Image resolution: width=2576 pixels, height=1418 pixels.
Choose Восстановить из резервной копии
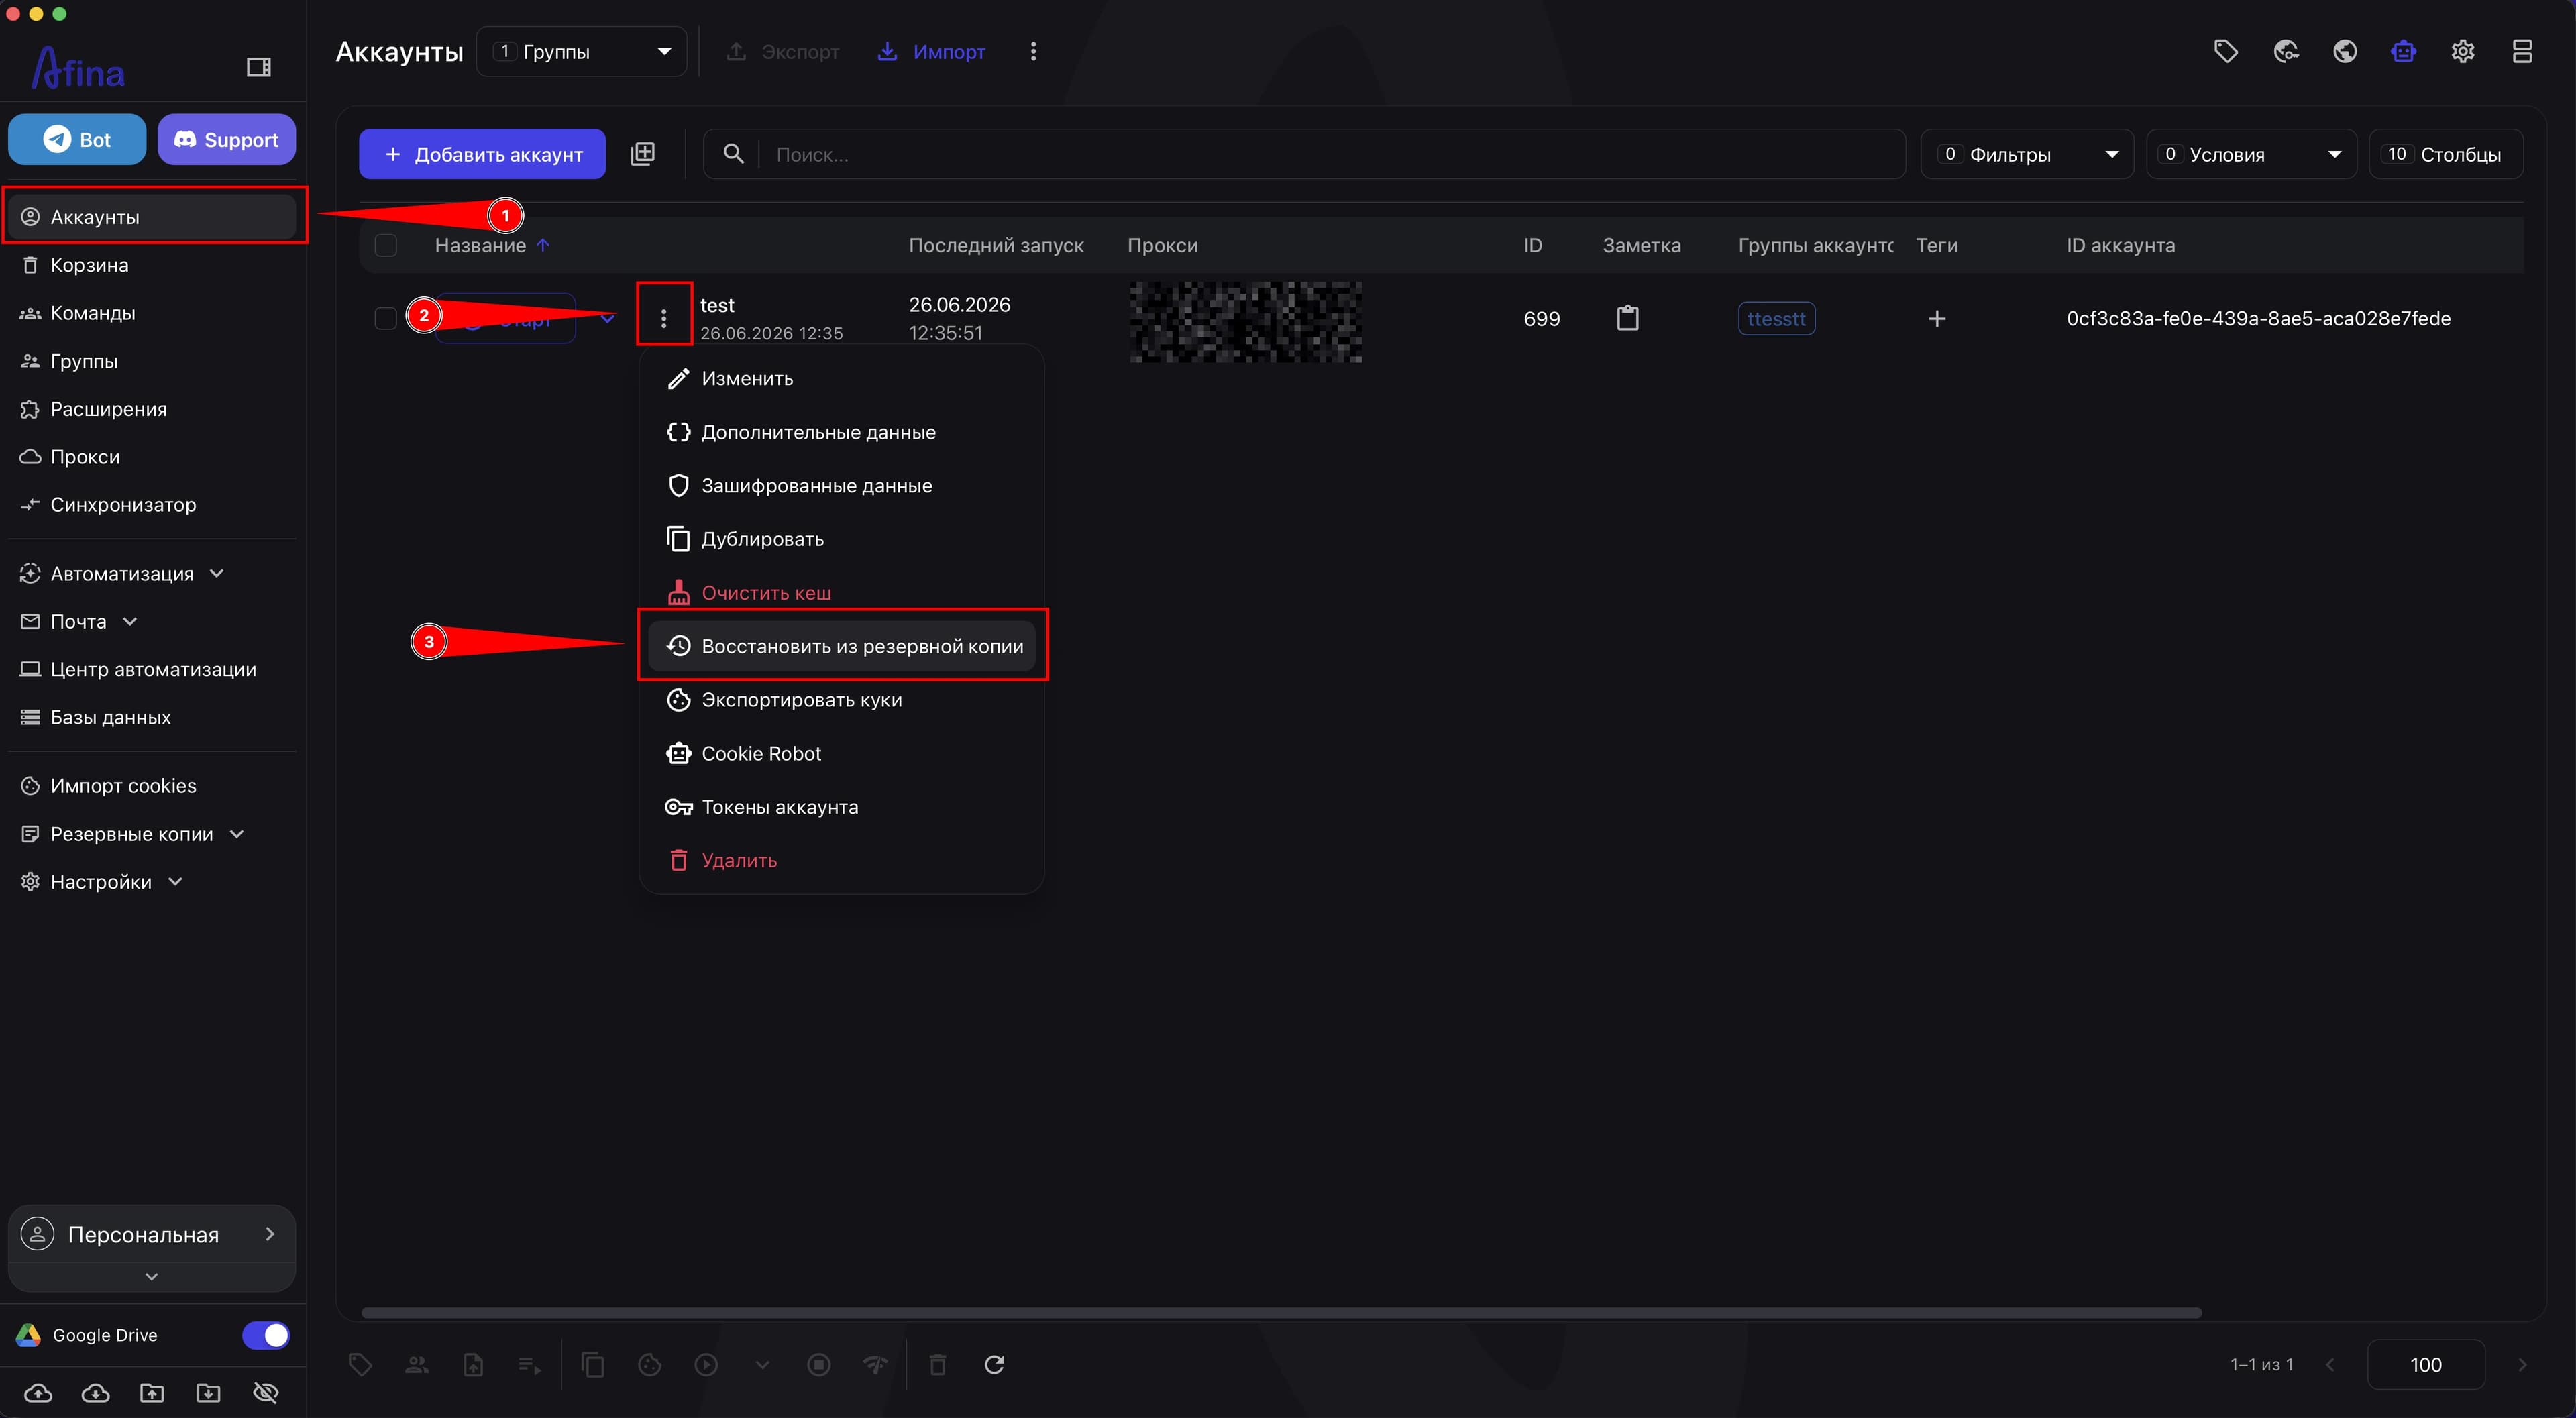pyautogui.click(x=842, y=646)
